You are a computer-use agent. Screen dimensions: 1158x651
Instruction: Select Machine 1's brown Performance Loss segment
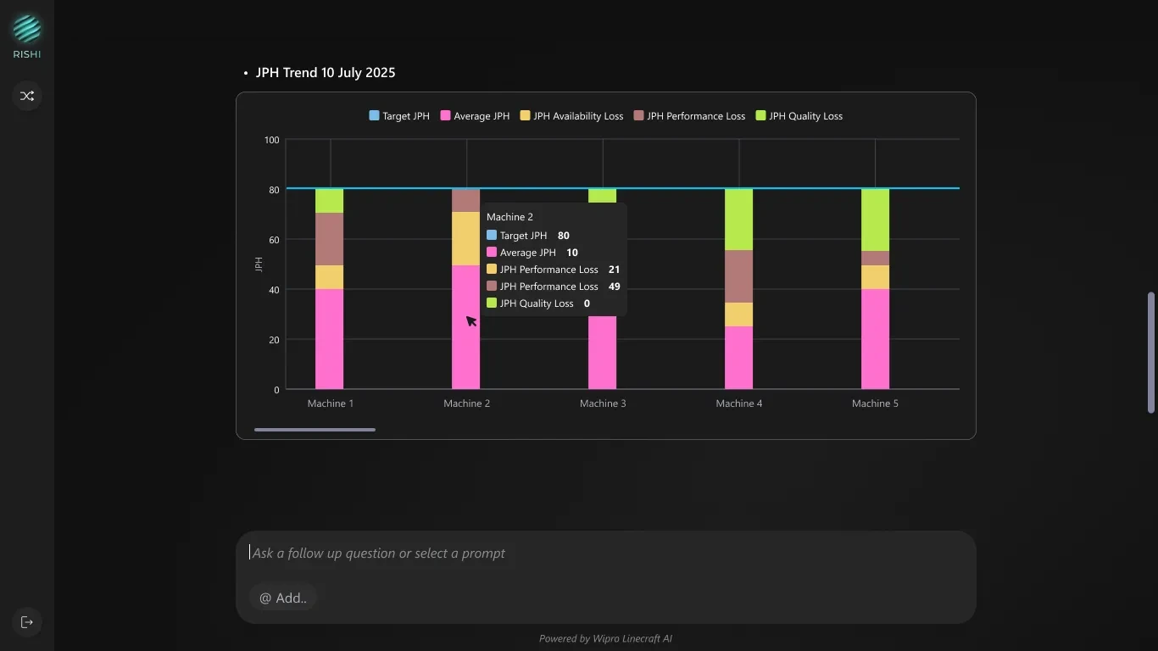pyautogui.click(x=330, y=239)
